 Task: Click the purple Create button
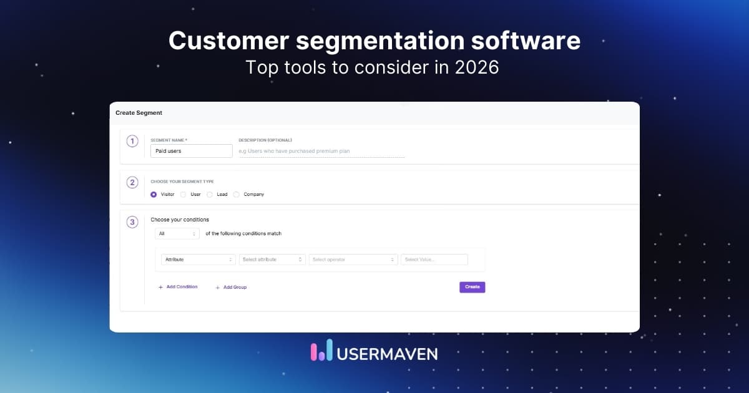[x=472, y=287]
